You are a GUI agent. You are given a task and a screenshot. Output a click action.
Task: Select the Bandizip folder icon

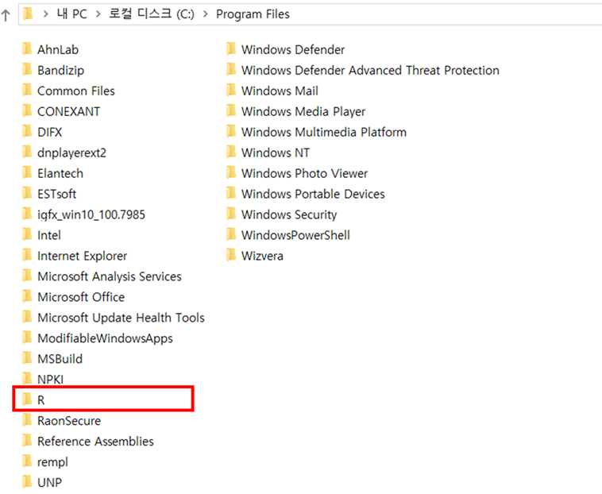click(x=27, y=70)
